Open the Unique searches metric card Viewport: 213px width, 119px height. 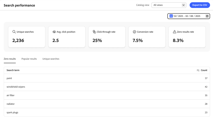(27, 37)
